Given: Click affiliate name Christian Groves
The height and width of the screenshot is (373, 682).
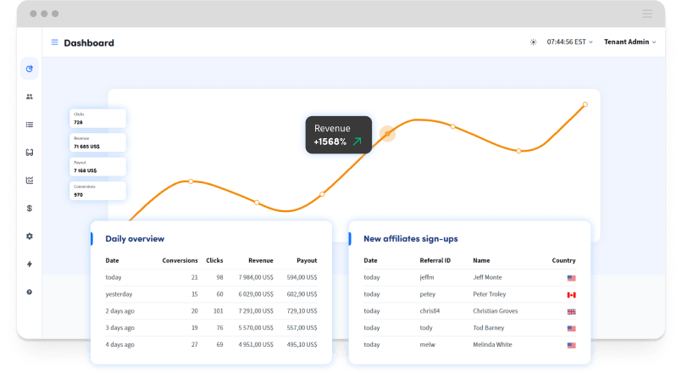Looking at the screenshot, I should tap(496, 311).
